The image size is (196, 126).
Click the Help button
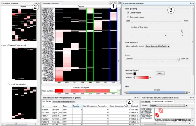pyautogui.click(x=160, y=73)
